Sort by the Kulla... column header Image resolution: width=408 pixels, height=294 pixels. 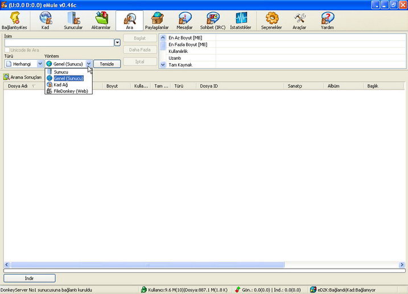[x=141, y=86]
